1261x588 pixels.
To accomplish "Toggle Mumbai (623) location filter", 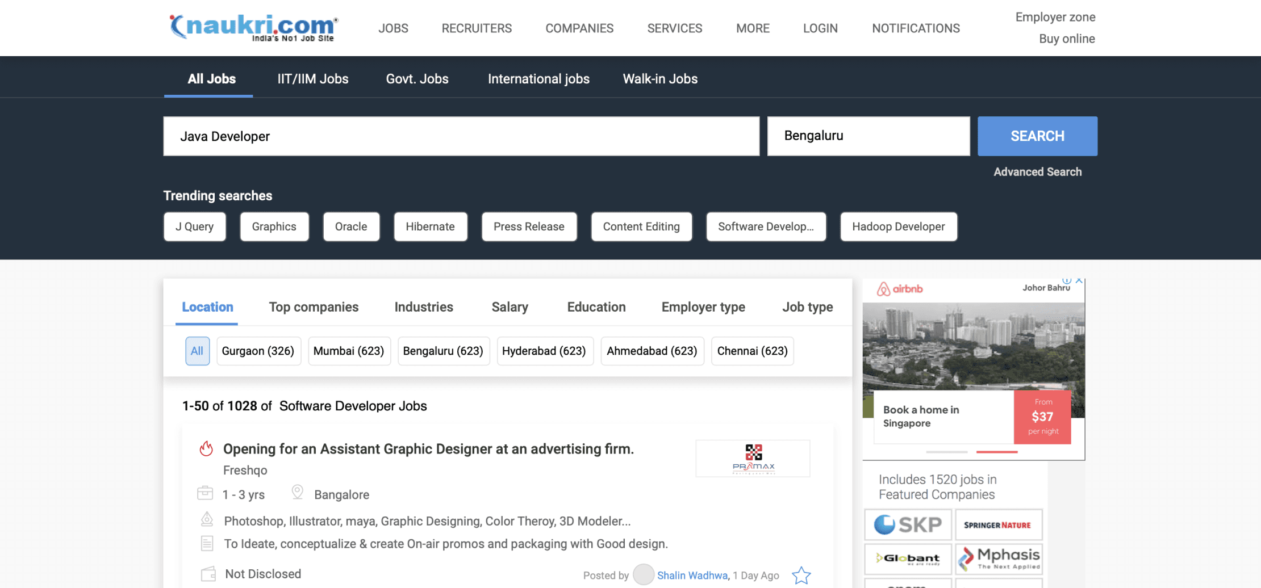I will 349,351.
